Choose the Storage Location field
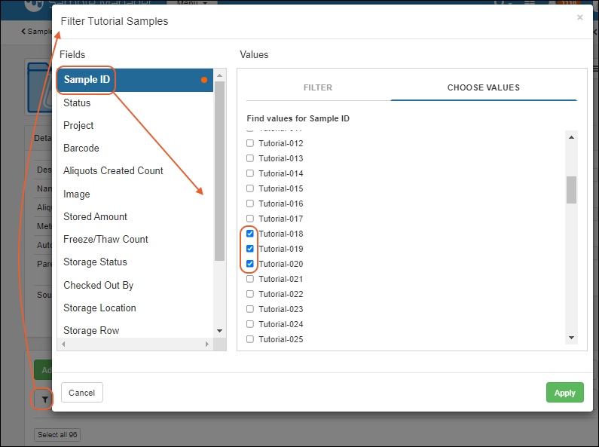This screenshot has width=599, height=447. 99,308
